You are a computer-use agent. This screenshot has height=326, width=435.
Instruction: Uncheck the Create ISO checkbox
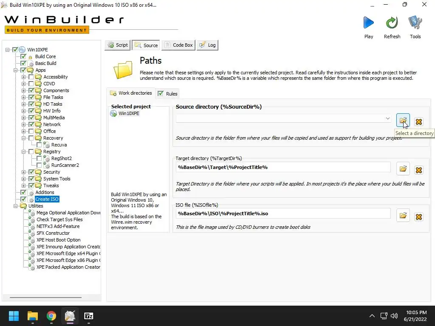pos(23,199)
